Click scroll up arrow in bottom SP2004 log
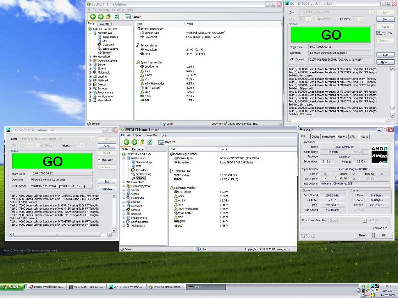 pyautogui.click(x=114, y=196)
